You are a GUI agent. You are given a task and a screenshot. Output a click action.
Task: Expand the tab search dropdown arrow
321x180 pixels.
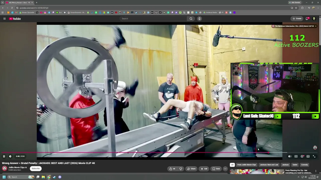pos(3,2)
